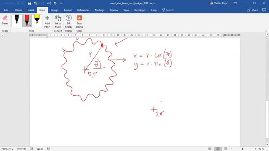Open Customize Quick Access Toolbar dropdown
Screen dimensions: 269x151
click(61, 3)
